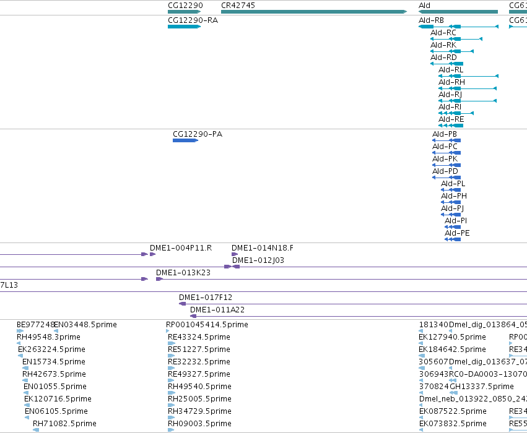
Task: Click the Ald-PE protein
Action: (x=453, y=239)
